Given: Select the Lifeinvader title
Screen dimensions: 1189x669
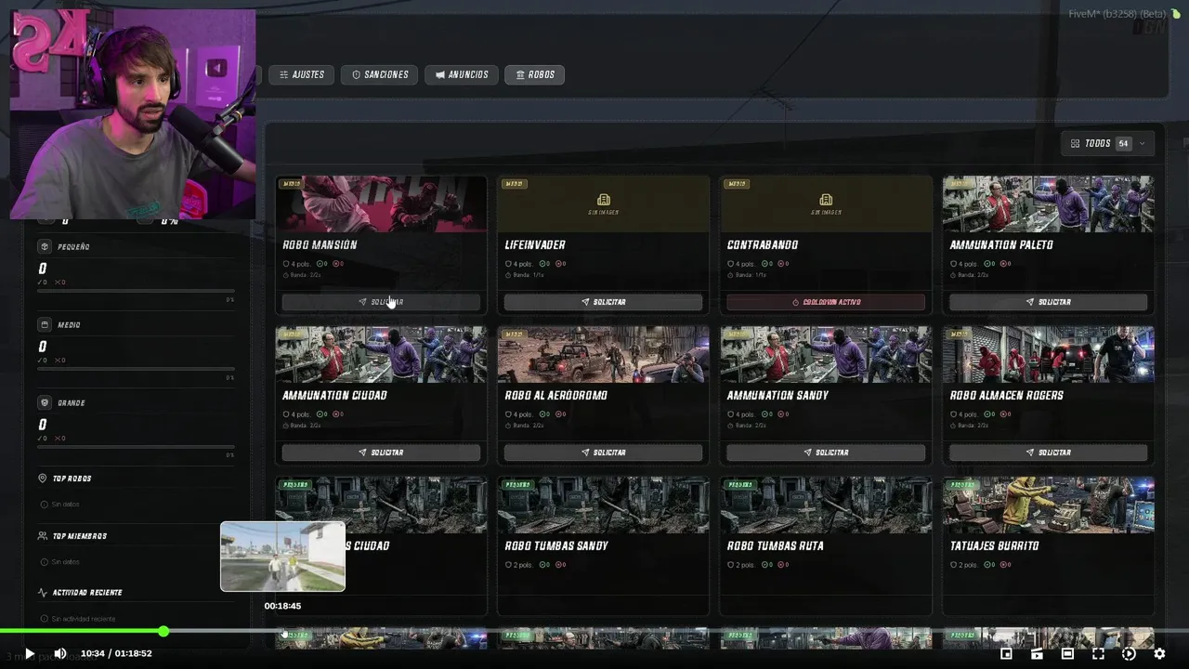Looking at the screenshot, I should pos(535,245).
